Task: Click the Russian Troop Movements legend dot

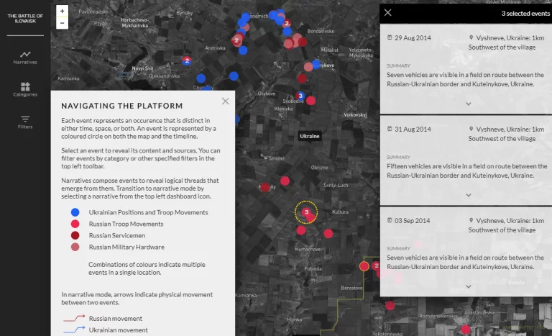Action: point(75,224)
